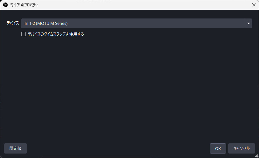
Task: Enable デバイスのタイムスタンプを使用する checkbox
Action: [x=24, y=34]
